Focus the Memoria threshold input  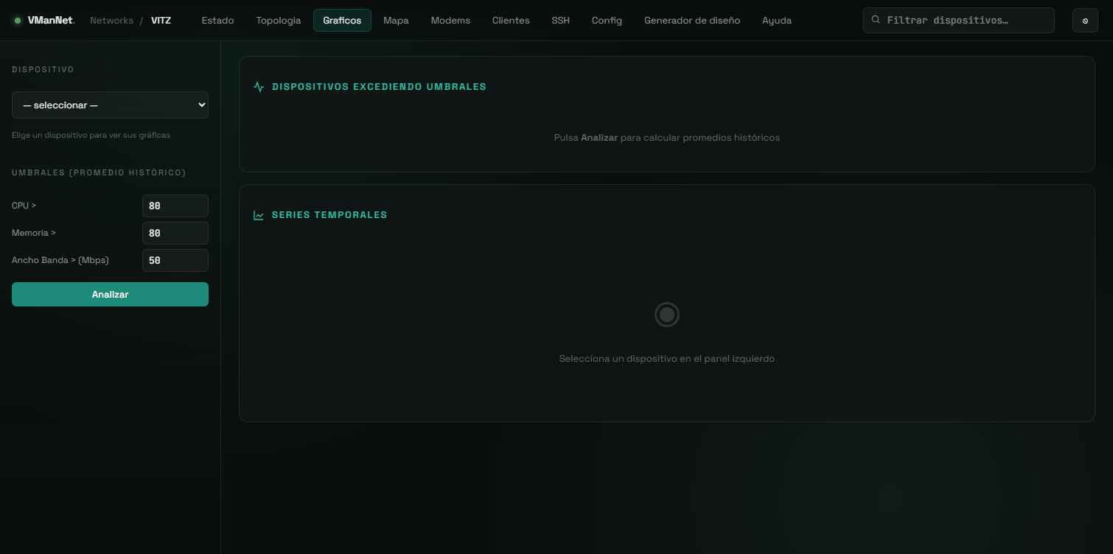coord(175,233)
